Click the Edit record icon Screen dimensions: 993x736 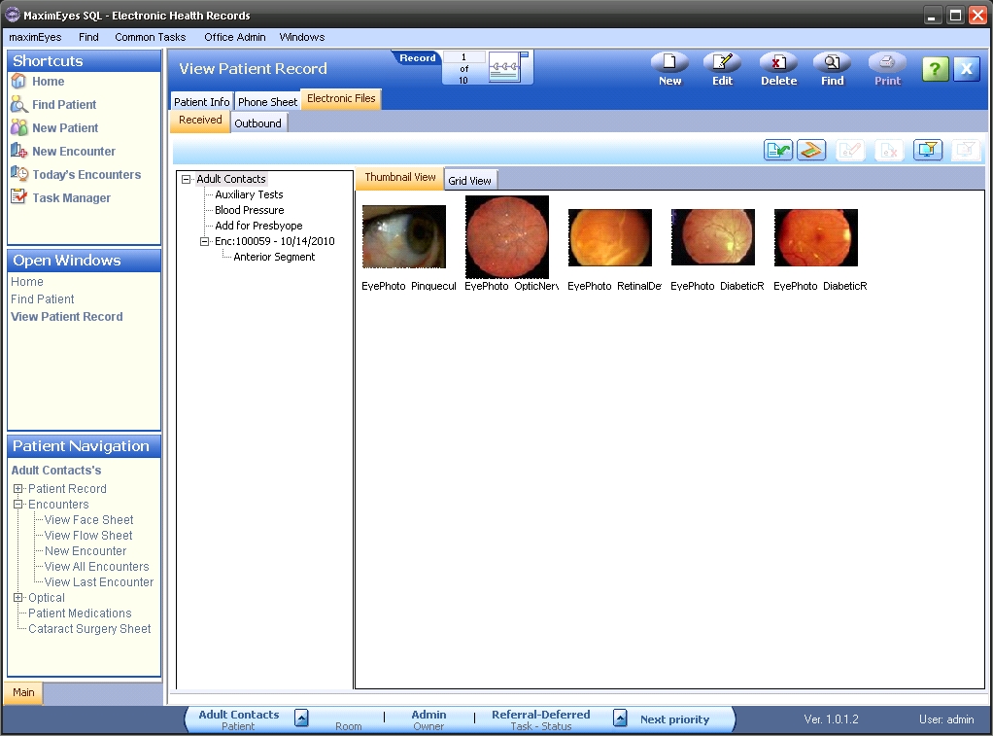pyautogui.click(x=722, y=63)
